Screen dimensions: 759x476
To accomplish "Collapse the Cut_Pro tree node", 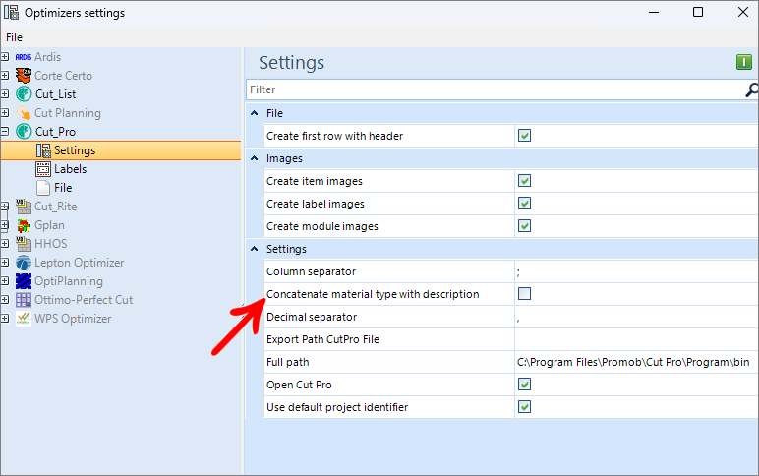I will coord(5,131).
